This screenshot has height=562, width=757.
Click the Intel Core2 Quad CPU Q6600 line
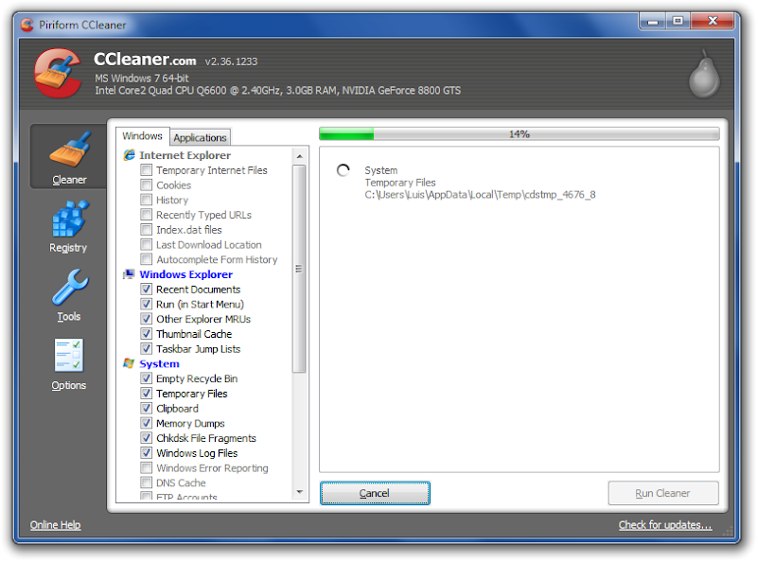pos(277,90)
